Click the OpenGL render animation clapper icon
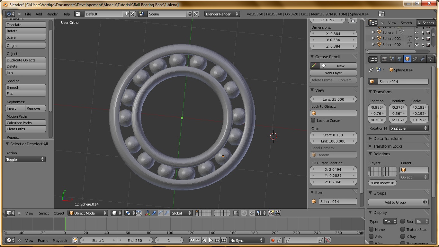This screenshot has height=247, width=439. [277, 213]
